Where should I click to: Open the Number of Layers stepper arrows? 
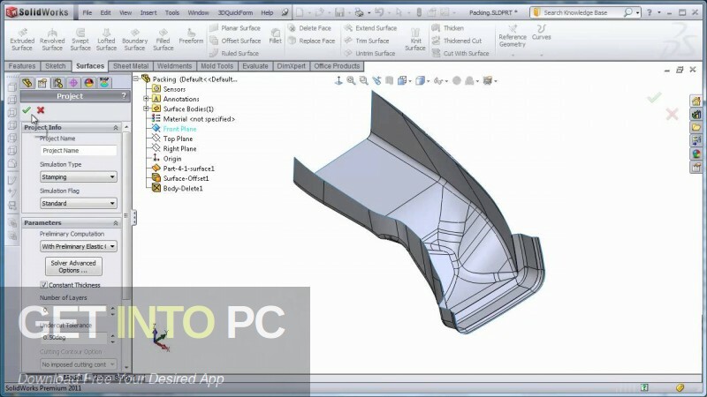113,311
